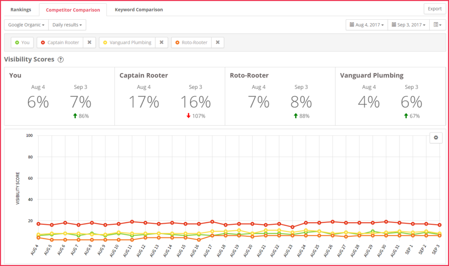Click the calendar icon beside Sep 3, 2017

394,24
